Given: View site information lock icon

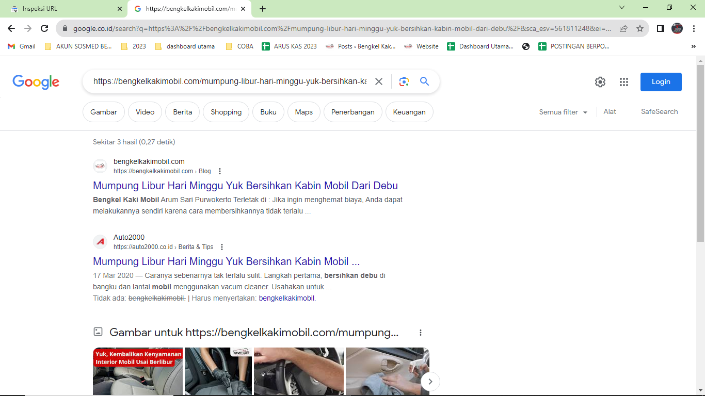Looking at the screenshot, I should [65, 29].
